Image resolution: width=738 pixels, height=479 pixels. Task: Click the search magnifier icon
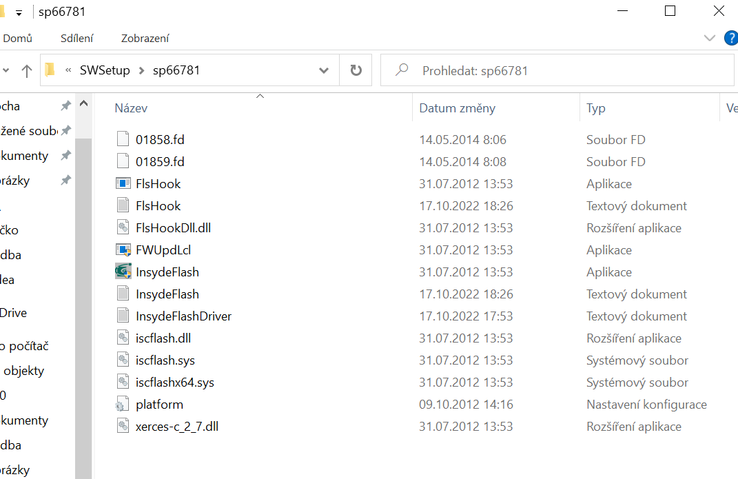[x=402, y=70]
